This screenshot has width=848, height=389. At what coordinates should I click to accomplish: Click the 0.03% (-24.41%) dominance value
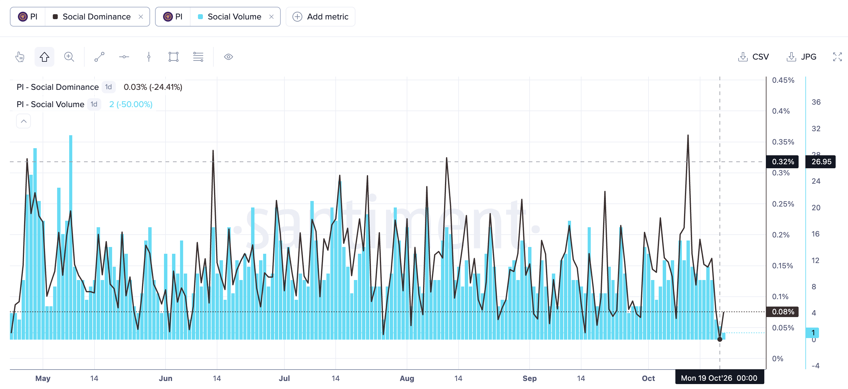[x=153, y=87]
